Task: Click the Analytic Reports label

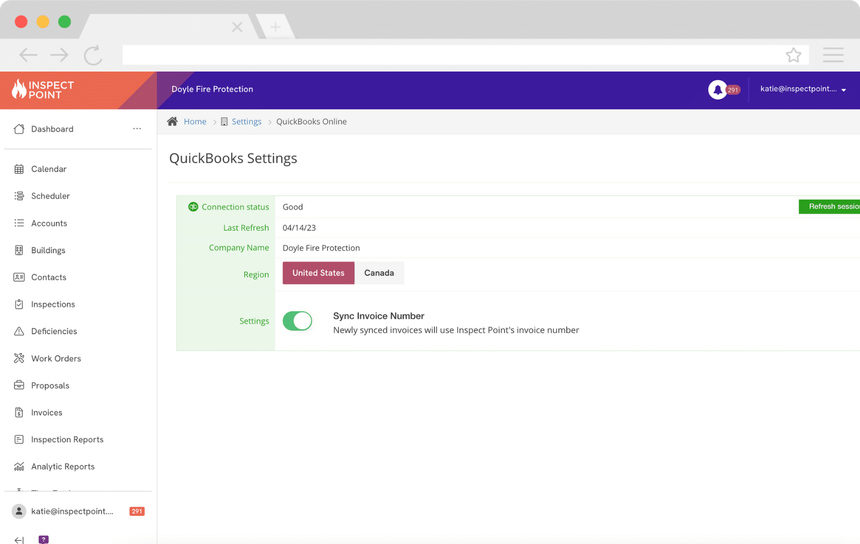Action: [63, 466]
